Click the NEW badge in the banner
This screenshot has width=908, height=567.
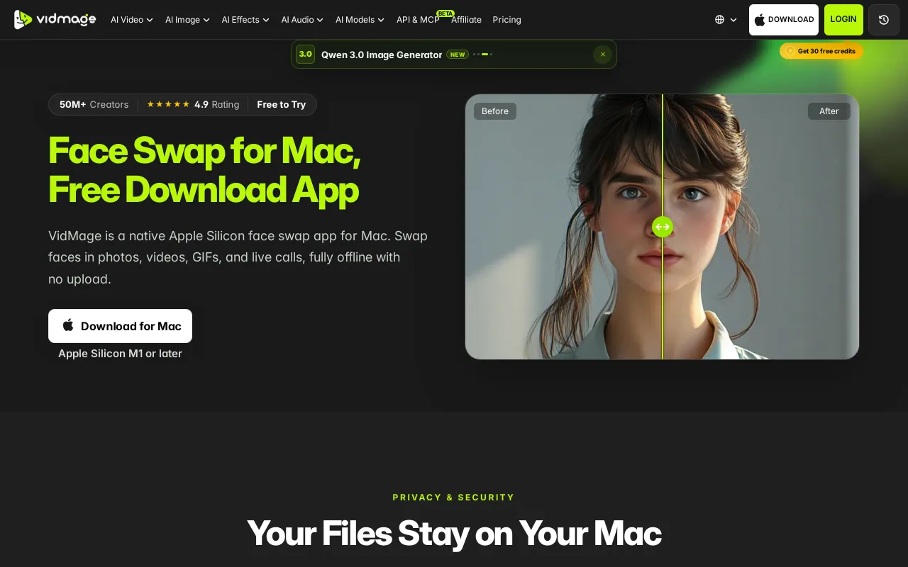coord(458,55)
